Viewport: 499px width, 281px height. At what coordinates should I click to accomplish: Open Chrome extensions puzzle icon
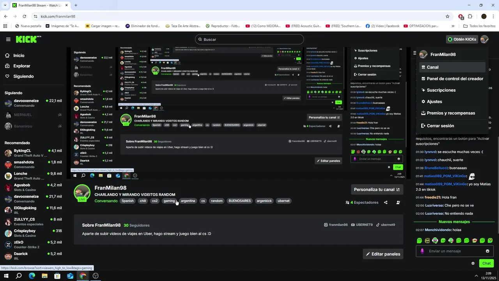tap(470, 16)
